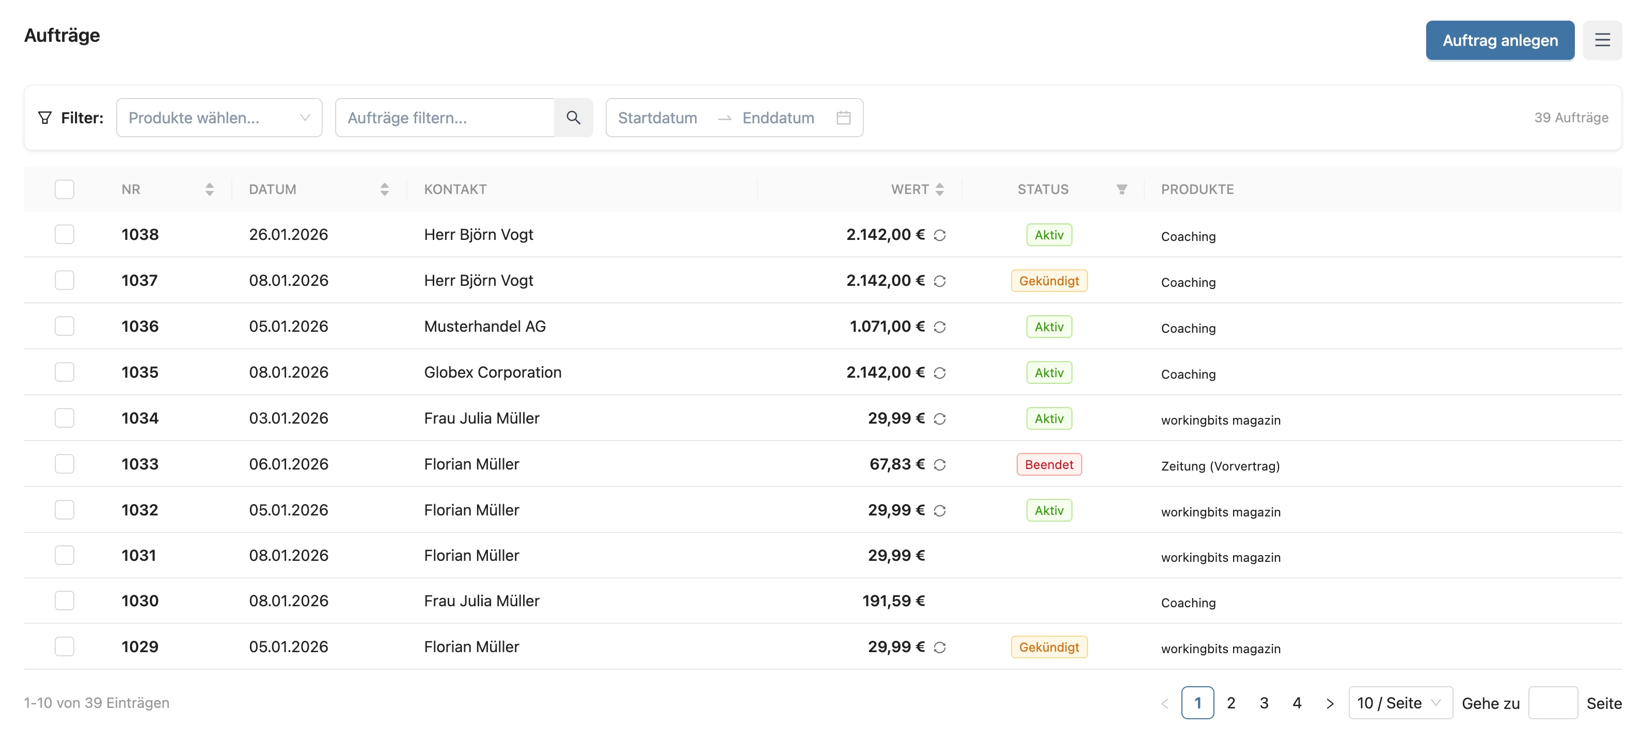The image size is (1642, 744).
Task: Click the magnifying glass search icon
Action: pos(573,118)
